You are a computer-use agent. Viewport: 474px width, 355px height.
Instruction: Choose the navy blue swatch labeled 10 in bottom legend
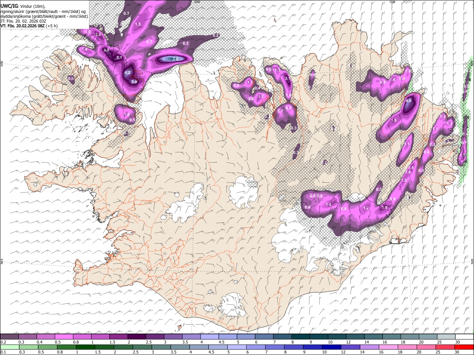pyautogui.click(x=331, y=347)
